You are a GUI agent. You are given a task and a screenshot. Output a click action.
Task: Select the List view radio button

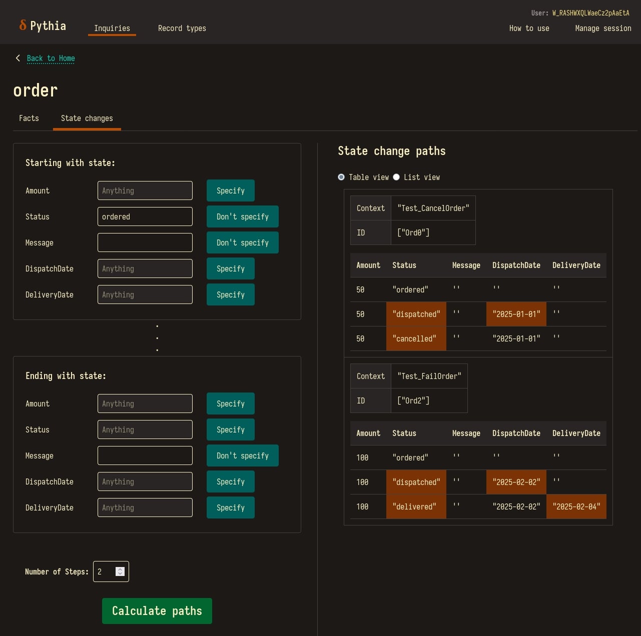396,177
